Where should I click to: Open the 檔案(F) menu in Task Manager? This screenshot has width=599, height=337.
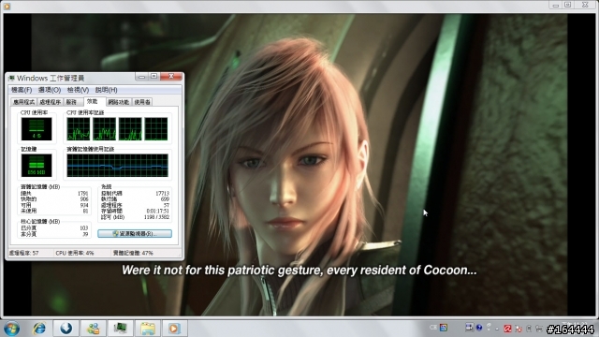pyautogui.click(x=22, y=90)
